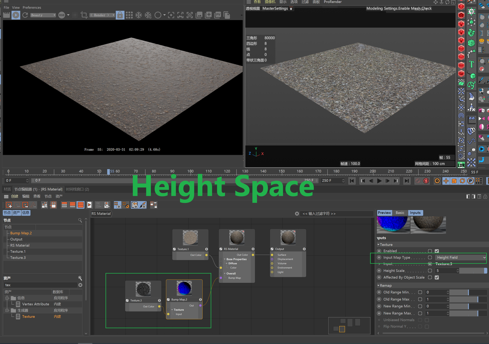Select the Bump Map.2 node entry
Viewport: 489px width, 344px height.
coord(21,233)
